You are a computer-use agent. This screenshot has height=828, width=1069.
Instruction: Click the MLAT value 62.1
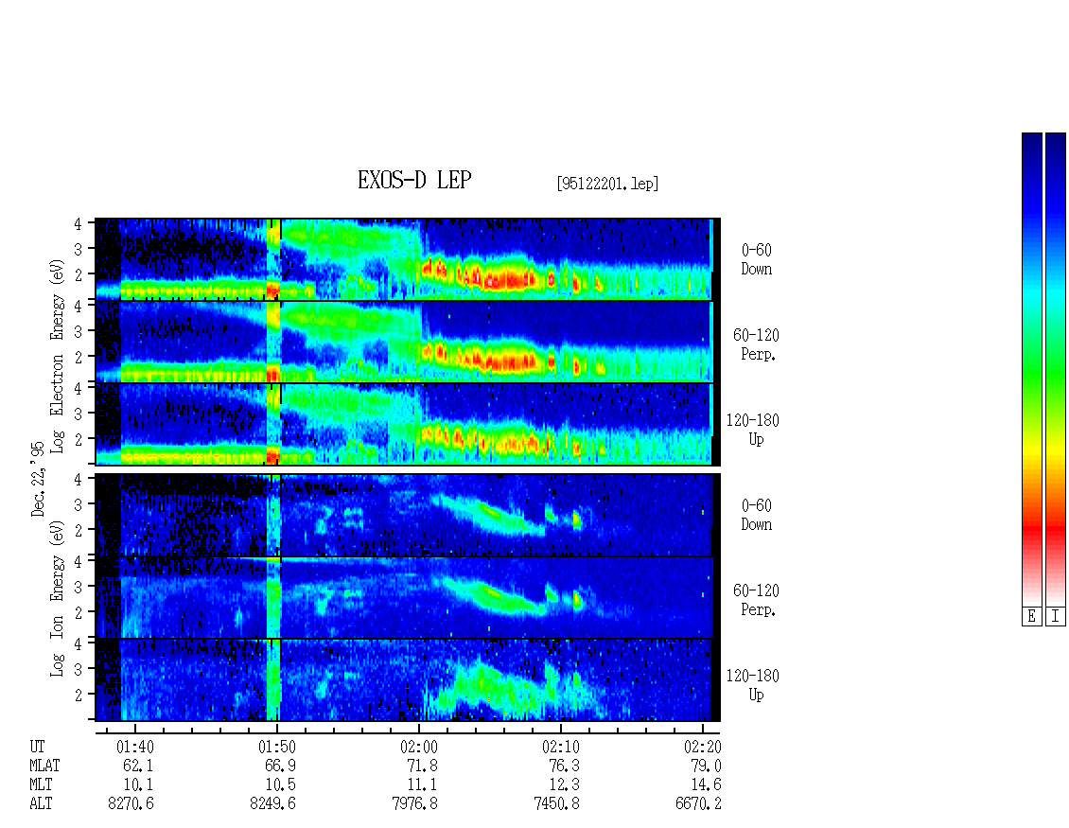tap(138, 766)
